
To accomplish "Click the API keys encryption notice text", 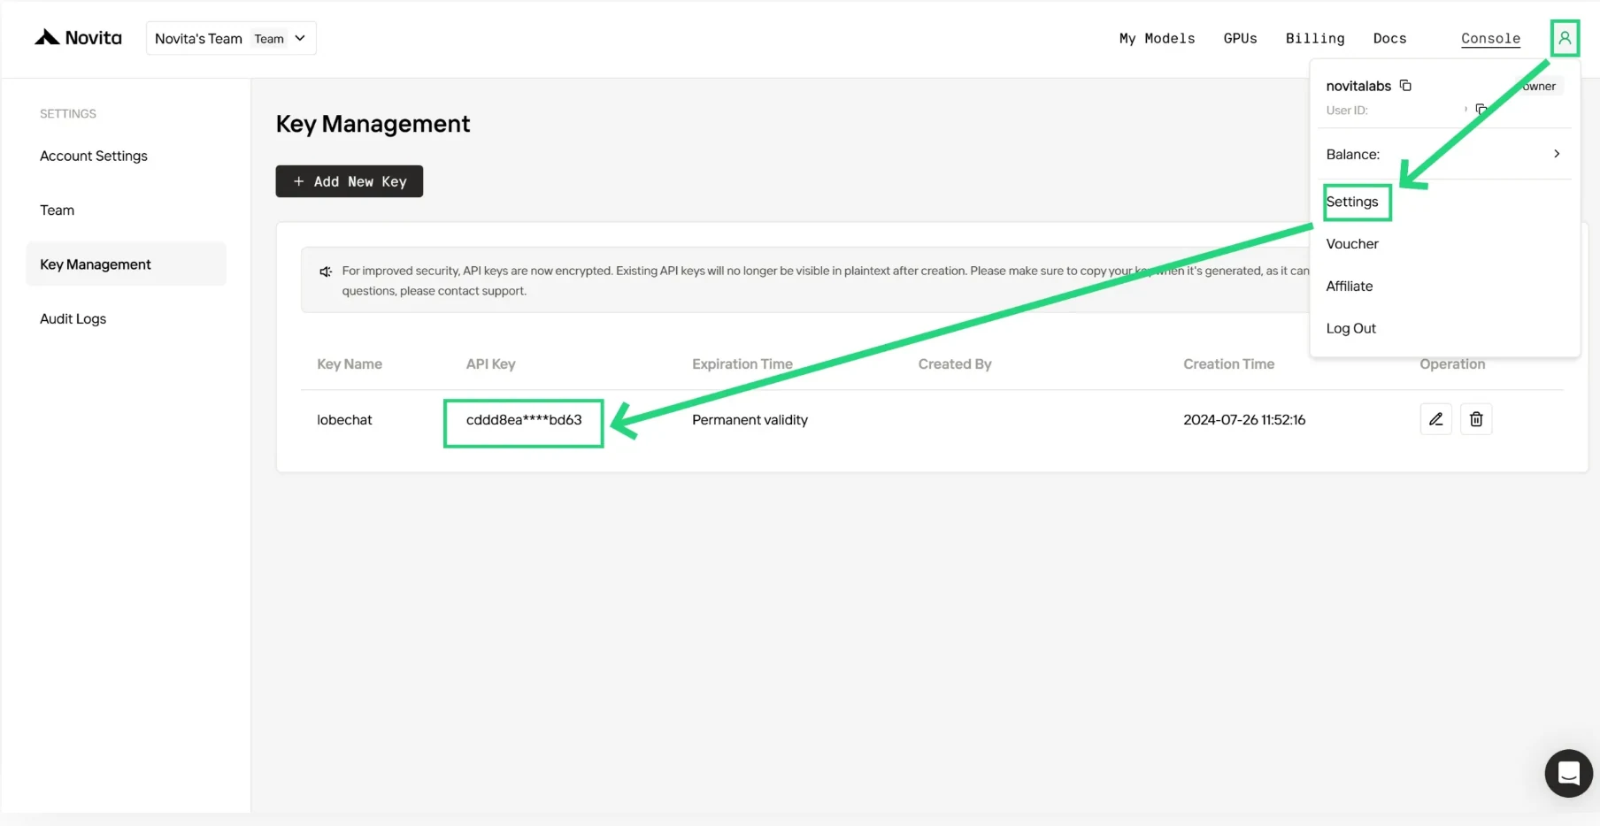I will [x=825, y=280].
